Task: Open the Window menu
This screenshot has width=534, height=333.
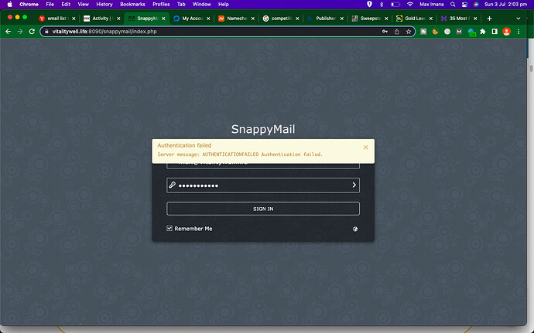Action: coord(202,4)
